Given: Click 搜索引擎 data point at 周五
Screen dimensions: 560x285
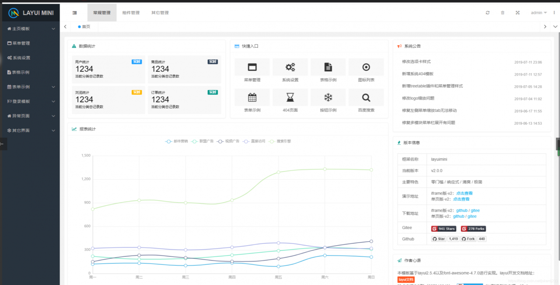Looking at the screenshot, I should pyautogui.click(x=278, y=172).
